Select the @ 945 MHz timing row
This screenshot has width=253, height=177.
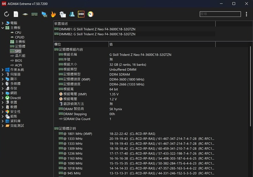pyautogui.click(x=134, y=173)
